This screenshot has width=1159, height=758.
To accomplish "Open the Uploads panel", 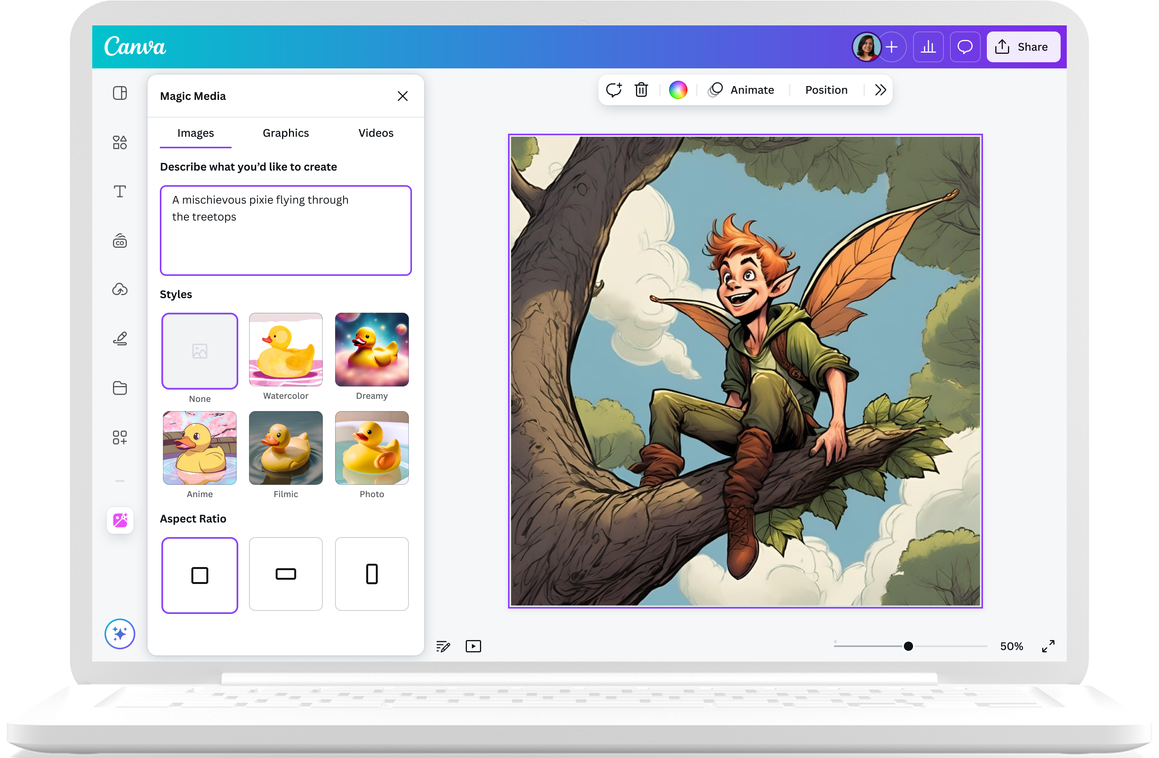I will coord(119,290).
